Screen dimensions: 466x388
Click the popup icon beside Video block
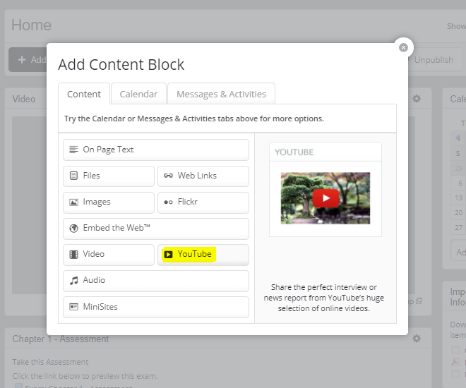[419, 301]
